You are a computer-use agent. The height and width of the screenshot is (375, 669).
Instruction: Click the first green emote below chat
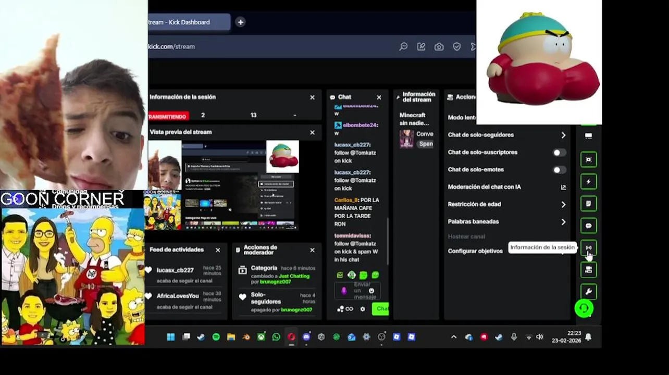click(x=340, y=275)
